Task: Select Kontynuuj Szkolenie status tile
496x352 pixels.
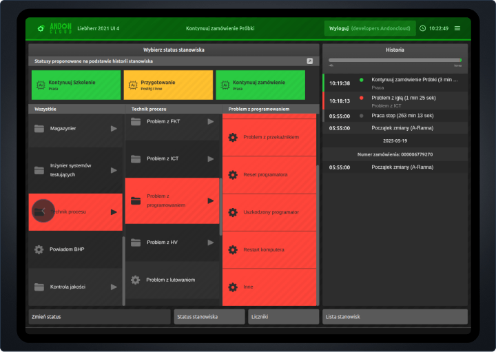Action: (x=76, y=85)
